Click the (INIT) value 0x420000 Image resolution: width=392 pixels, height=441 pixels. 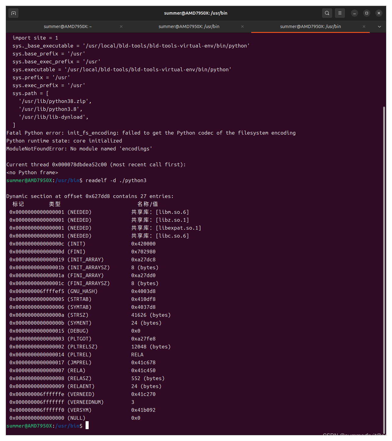click(x=143, y=244)
